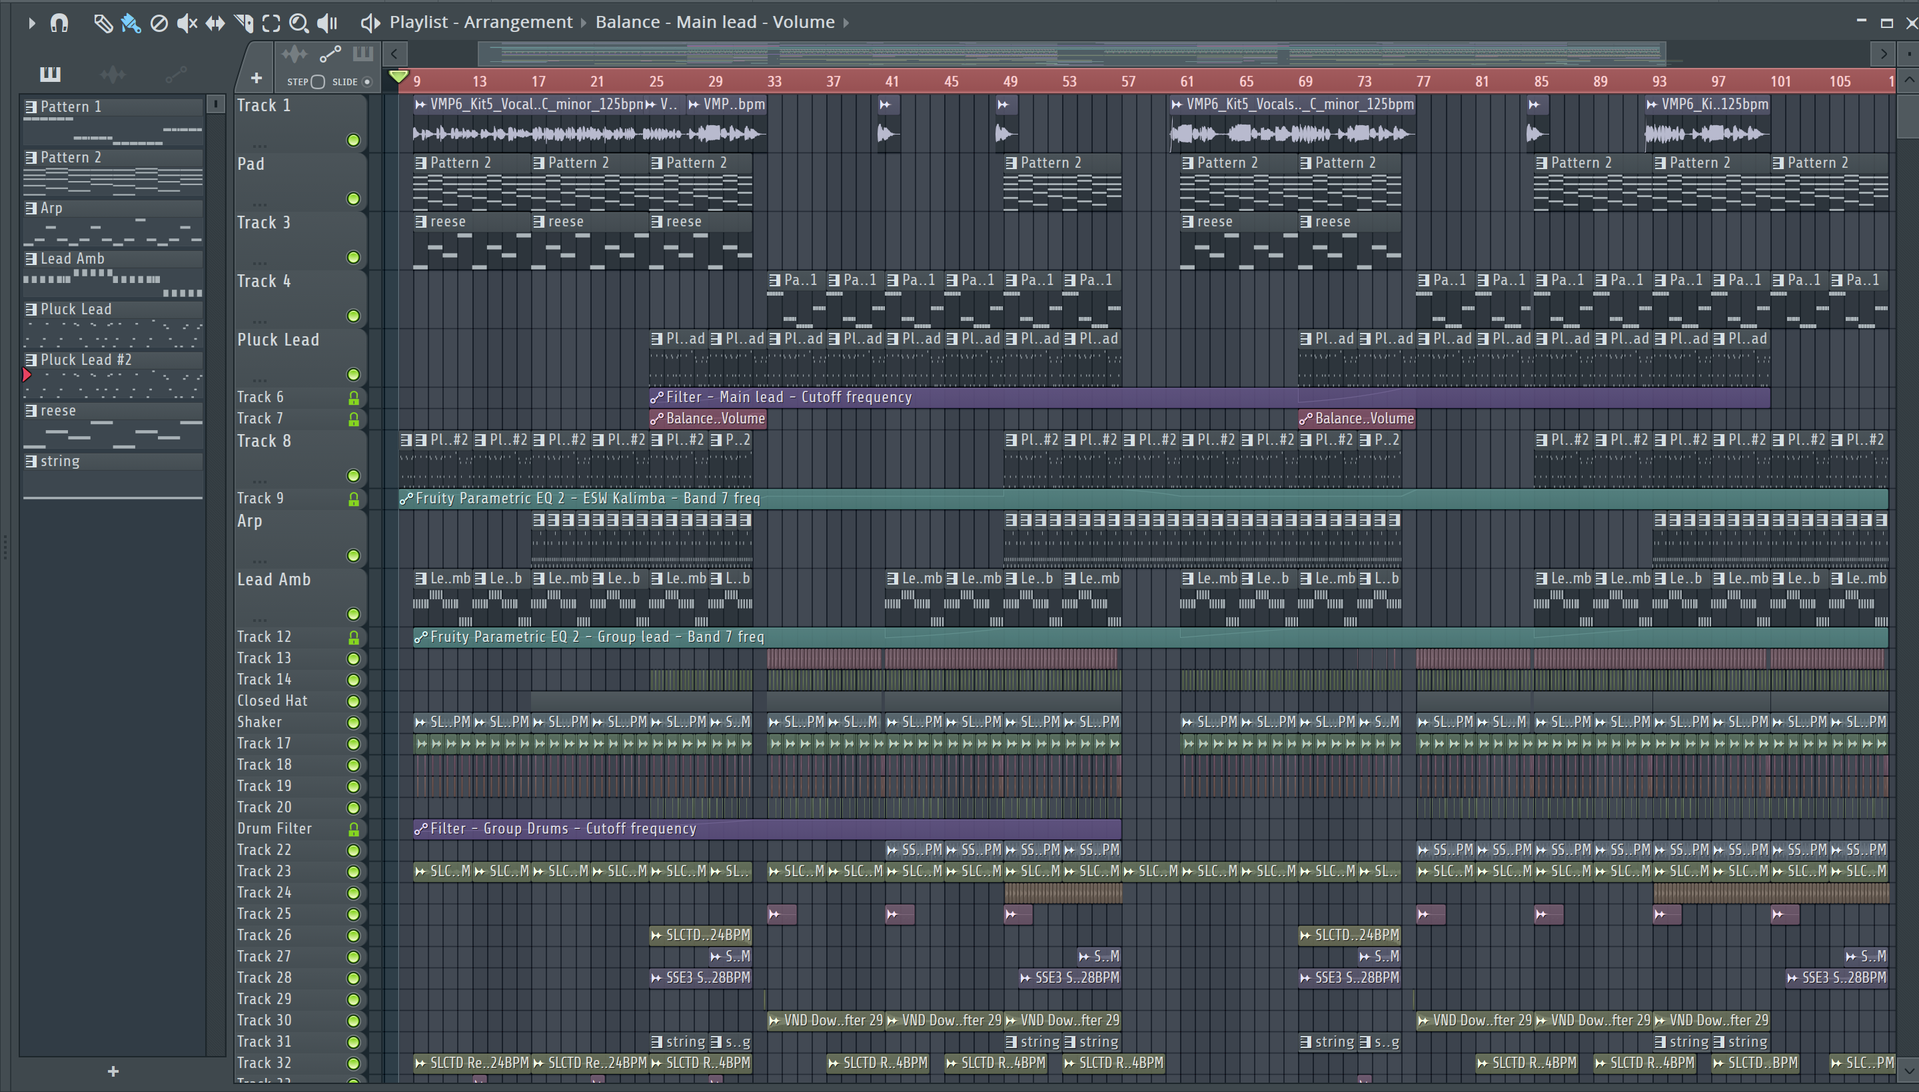This screenshot has width=1919, height=1092.
Task: Select Filter - Main lead - Cutoff frequency clip
Action: pos(1209,398)
